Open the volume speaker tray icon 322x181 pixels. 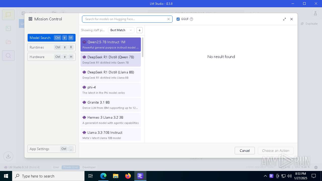click(x=290, y=176)
